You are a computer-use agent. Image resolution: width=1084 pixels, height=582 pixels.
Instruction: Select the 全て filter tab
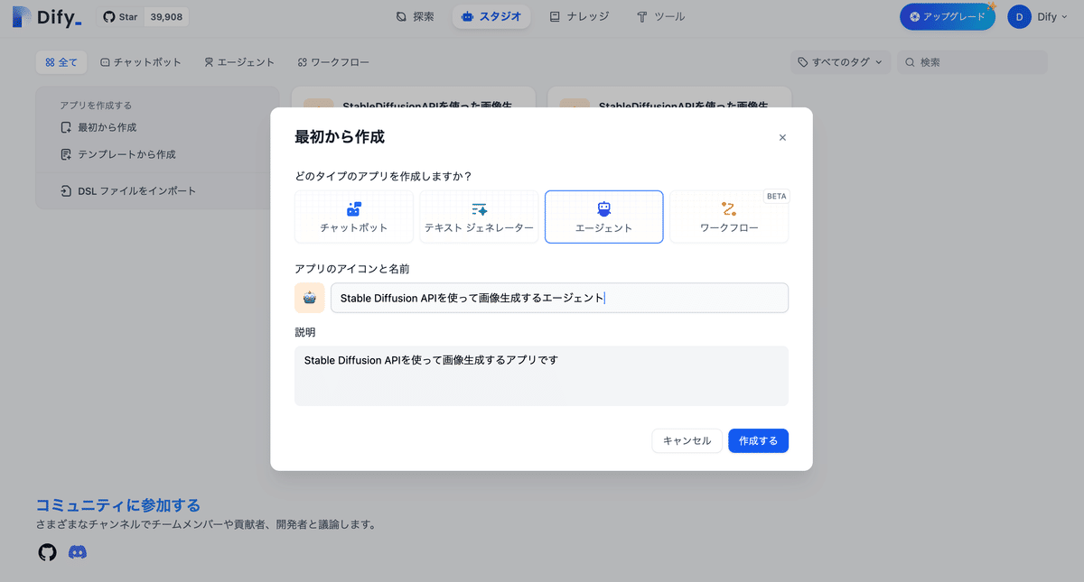coord(61,62)
